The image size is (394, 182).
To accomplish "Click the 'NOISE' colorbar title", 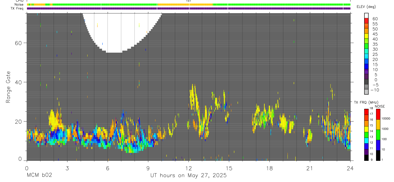I will tap(380, 106).
